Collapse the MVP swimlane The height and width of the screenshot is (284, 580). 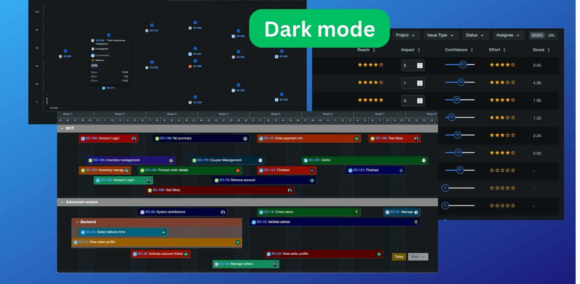[62, 128]
